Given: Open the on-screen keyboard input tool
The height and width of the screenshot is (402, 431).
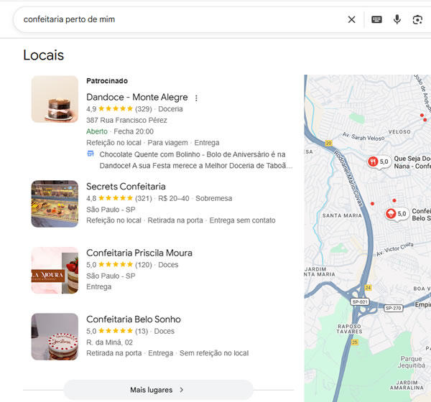Looking at the screenshot, I should click(x=376, y=19).
